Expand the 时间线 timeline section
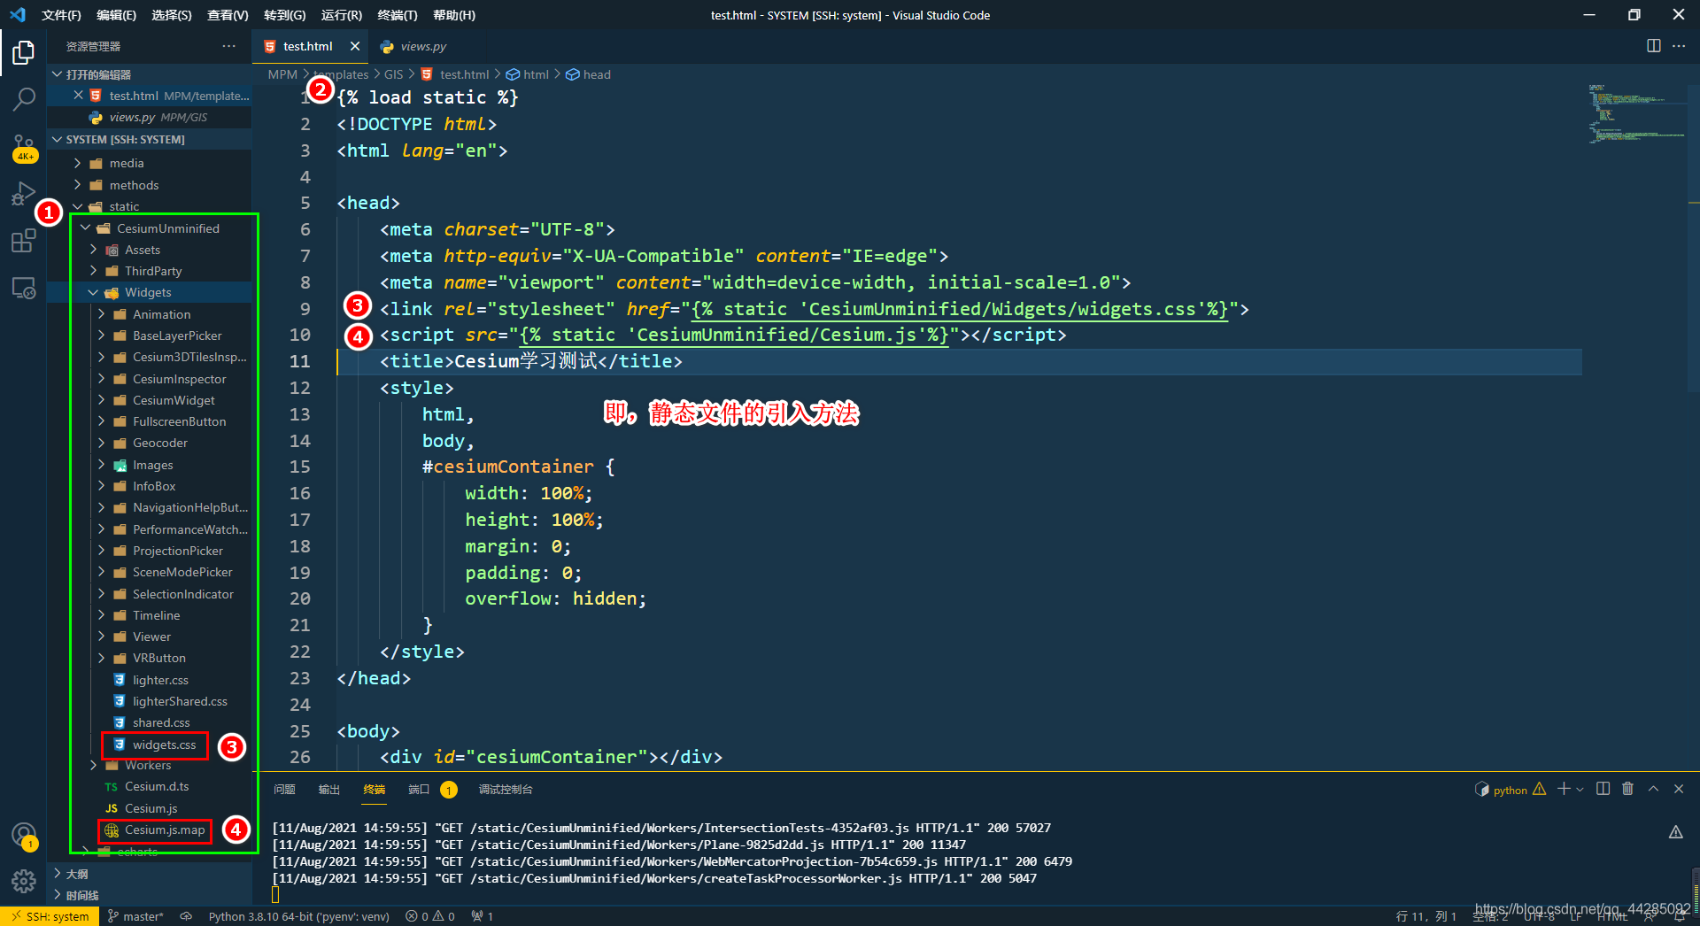The width and height of the screenshot is (1700, 926). click(151, 895)
